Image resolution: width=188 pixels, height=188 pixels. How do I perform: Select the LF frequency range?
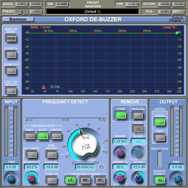70,180
